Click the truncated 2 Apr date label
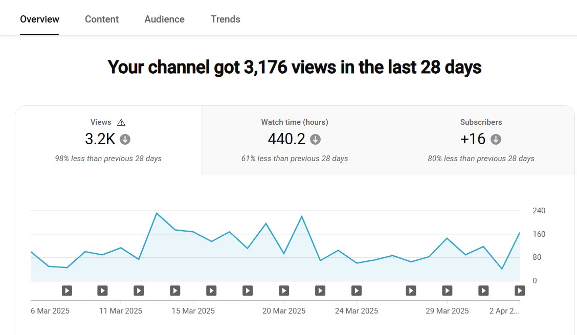 point(504,310)
